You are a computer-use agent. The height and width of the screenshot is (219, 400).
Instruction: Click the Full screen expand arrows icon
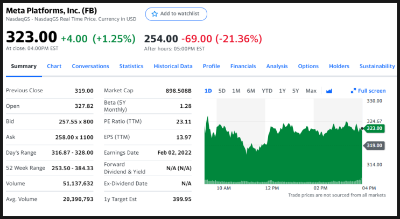tap(353, 91)
